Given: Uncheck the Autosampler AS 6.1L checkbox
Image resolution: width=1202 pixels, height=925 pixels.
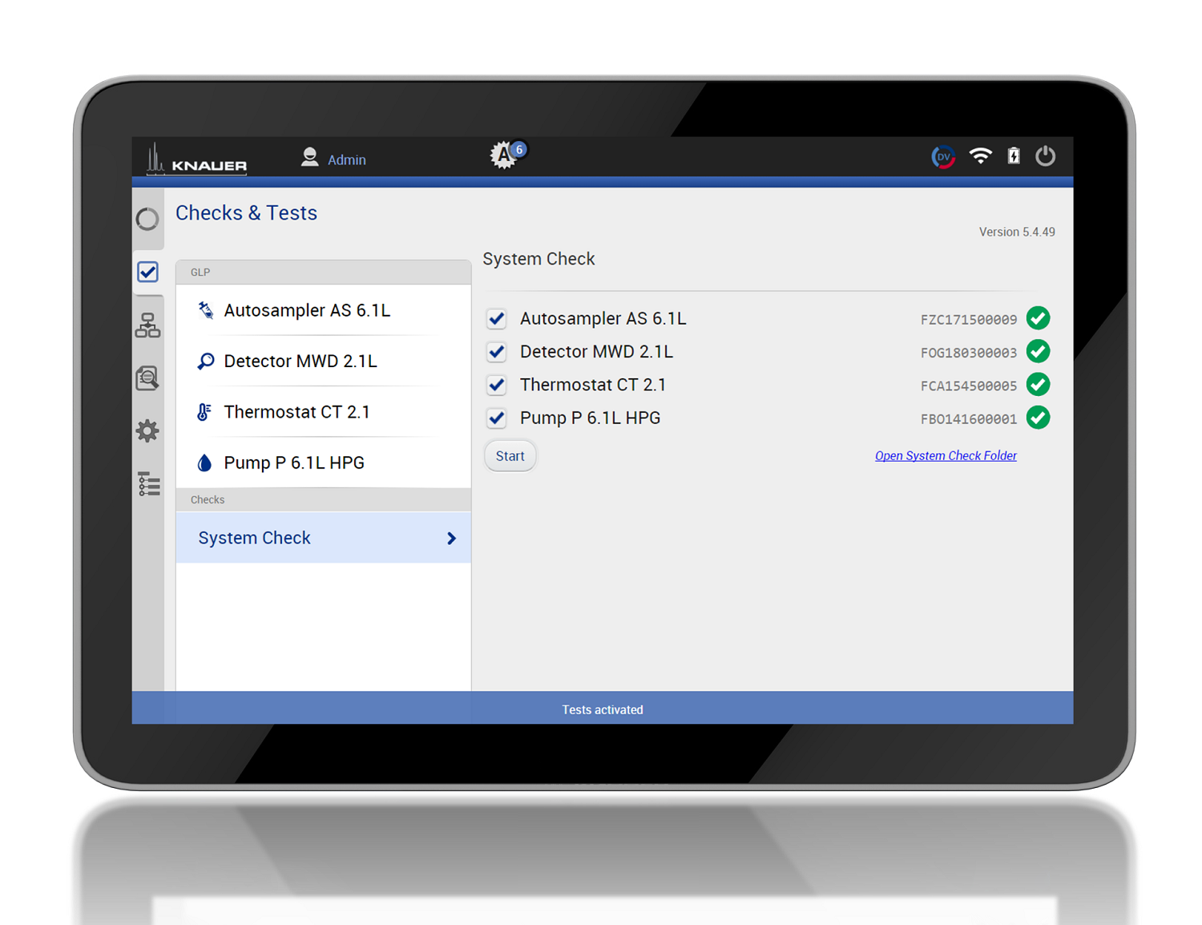Looking at the screenshot, I should [497, 319].
